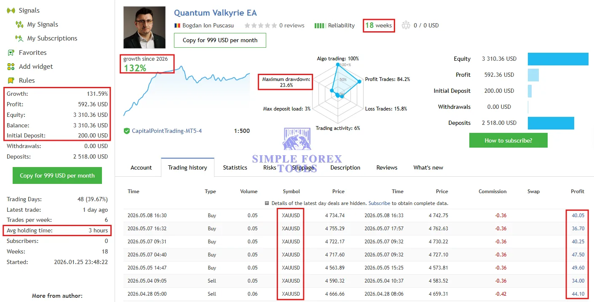The height and width of the screenshot is (302, 594).
Task: Click the My Signals icon
Action: (x=19, y=24)
